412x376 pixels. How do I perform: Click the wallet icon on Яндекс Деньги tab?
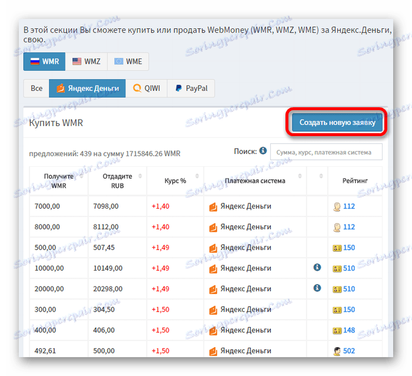coord(61,88)
